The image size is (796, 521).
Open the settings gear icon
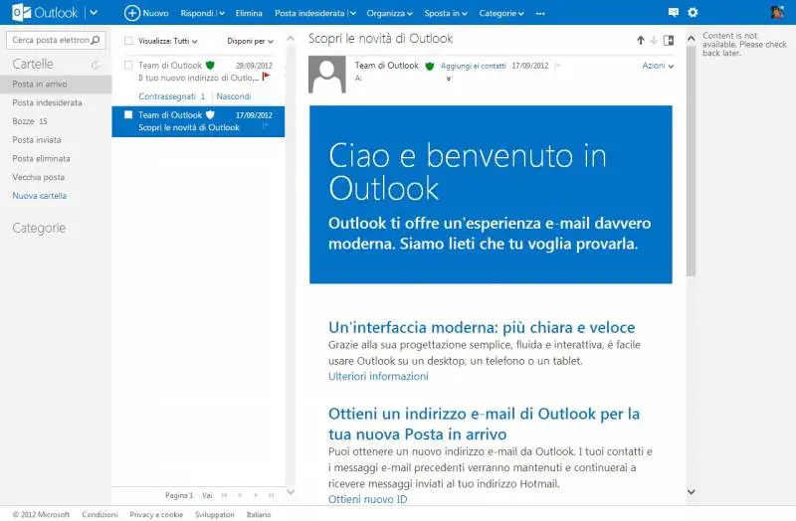(693, 12)
